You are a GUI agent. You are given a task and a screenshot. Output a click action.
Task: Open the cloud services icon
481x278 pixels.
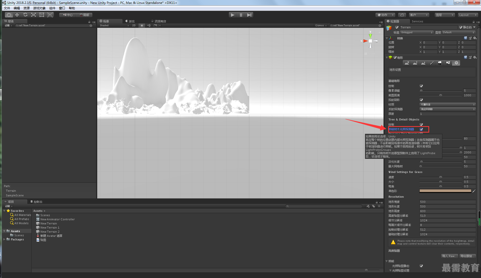[x=402, y=15]
